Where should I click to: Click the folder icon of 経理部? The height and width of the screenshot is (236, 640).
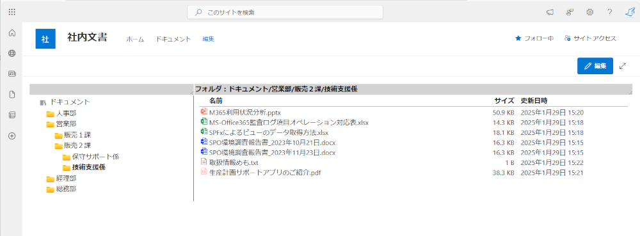pyautogui.click(x=50, y=178)
